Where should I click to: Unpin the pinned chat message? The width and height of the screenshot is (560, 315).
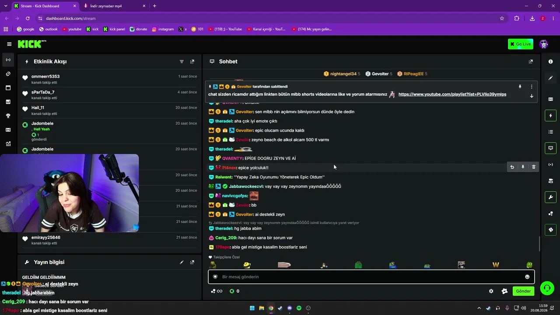520,87
